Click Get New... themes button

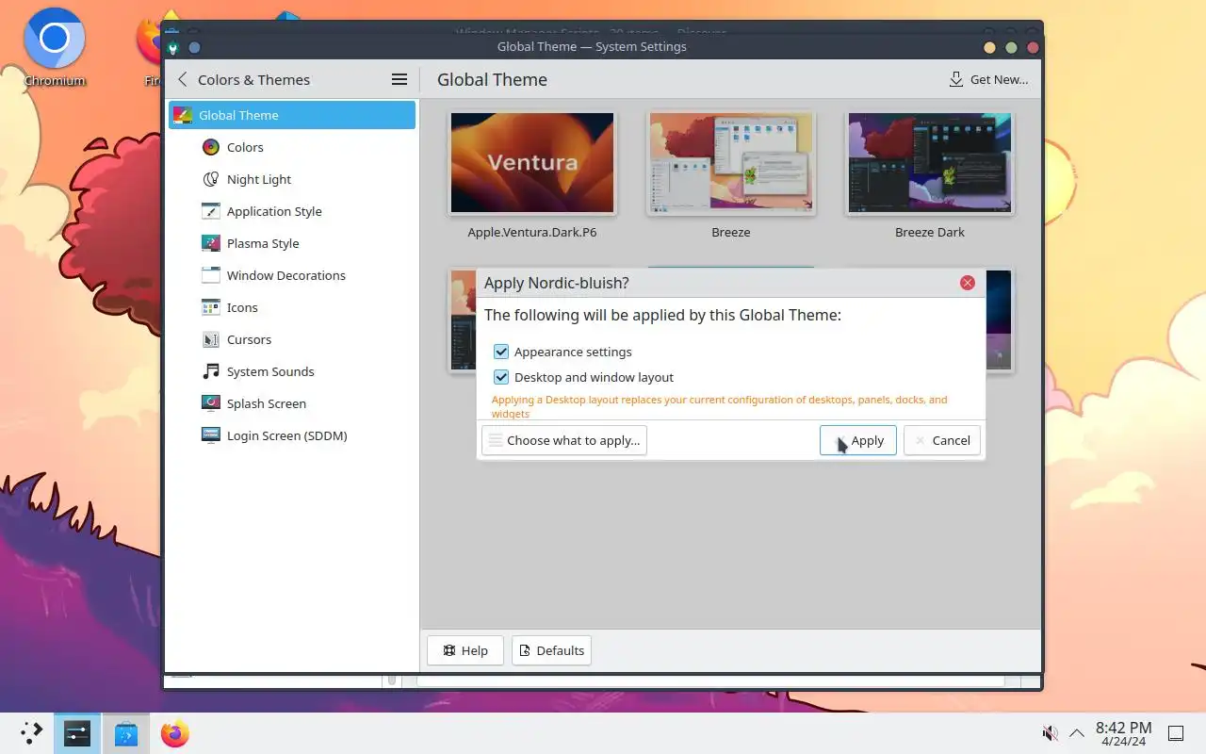(988, 80)
